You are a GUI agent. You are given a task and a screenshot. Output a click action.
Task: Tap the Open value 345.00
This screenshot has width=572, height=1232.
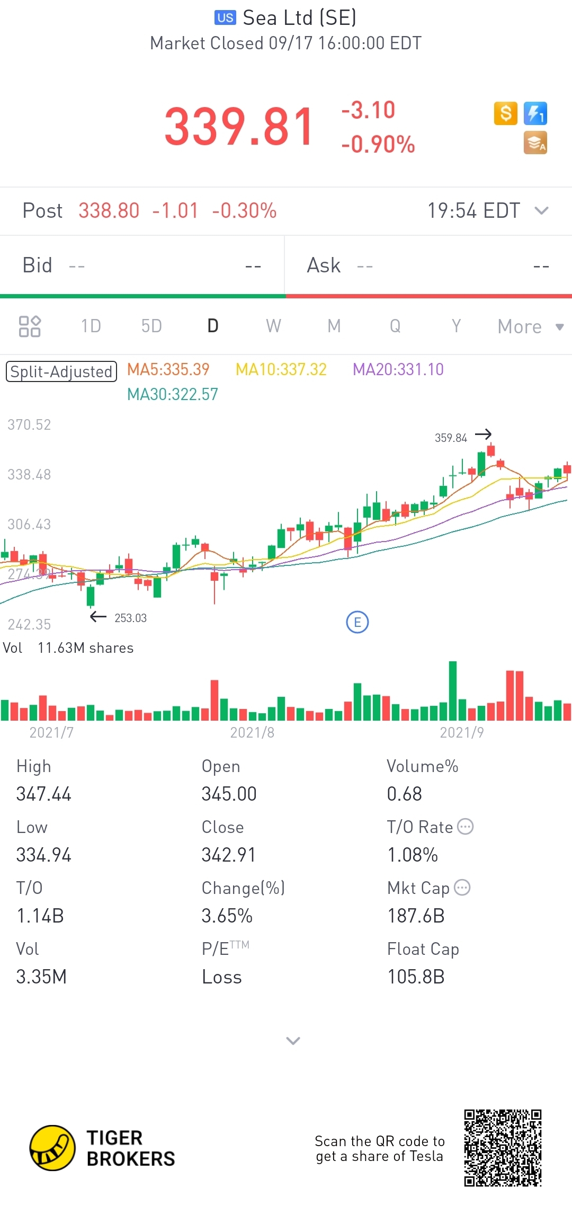point(229,794)
